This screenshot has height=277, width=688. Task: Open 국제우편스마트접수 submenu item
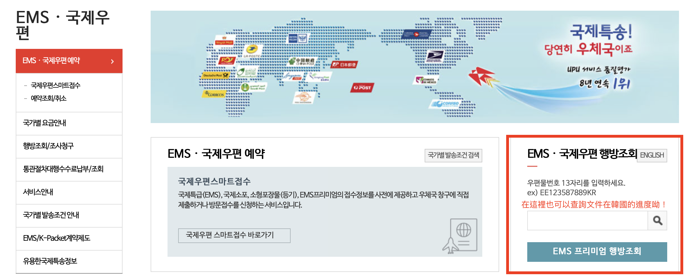click(56, 85)
